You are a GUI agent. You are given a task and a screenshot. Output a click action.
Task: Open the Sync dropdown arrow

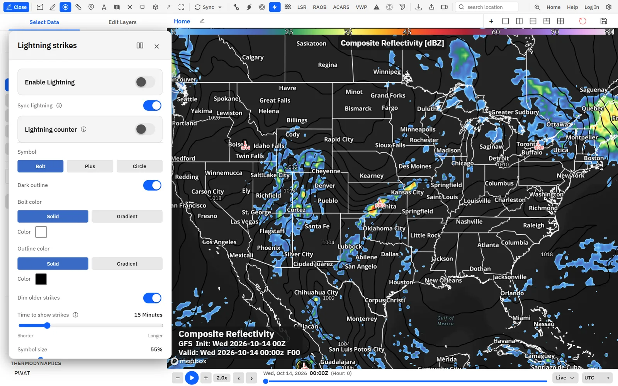pyautogui.click(x=220, y=7)
